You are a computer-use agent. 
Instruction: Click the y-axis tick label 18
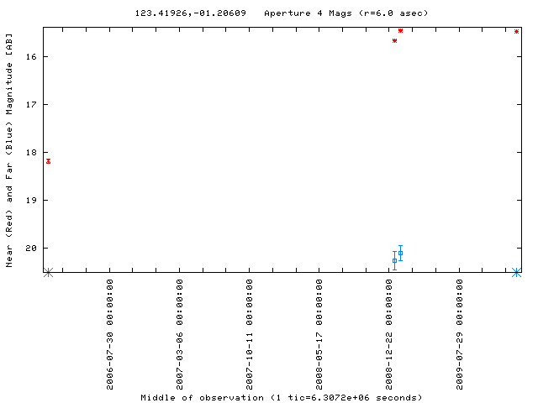click(31, 152)
